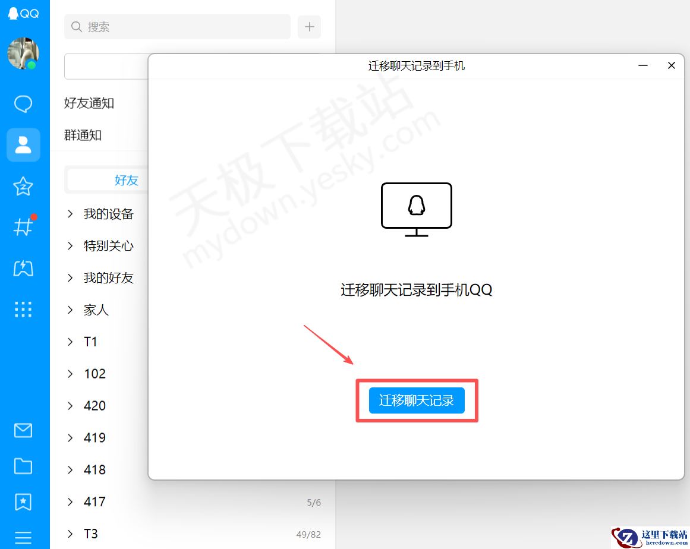The width and height of the screenshot is (690, 549).
Task: Click the search box
Action: pos(177,27)
